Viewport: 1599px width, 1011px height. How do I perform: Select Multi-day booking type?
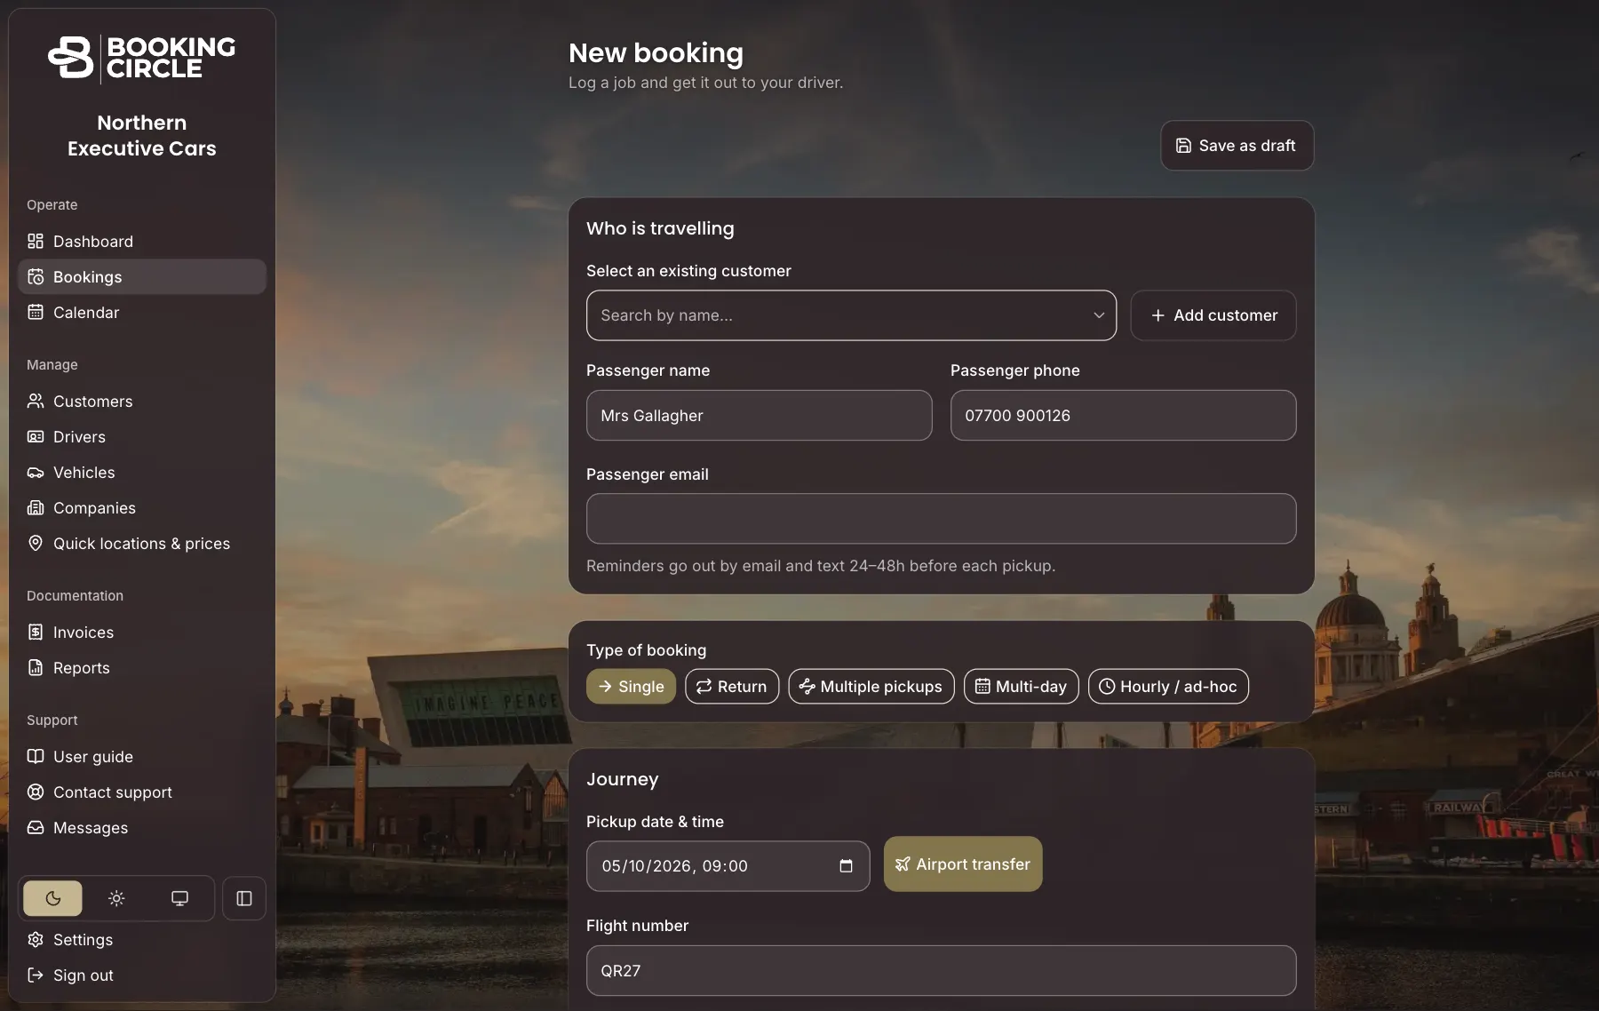1022,687
